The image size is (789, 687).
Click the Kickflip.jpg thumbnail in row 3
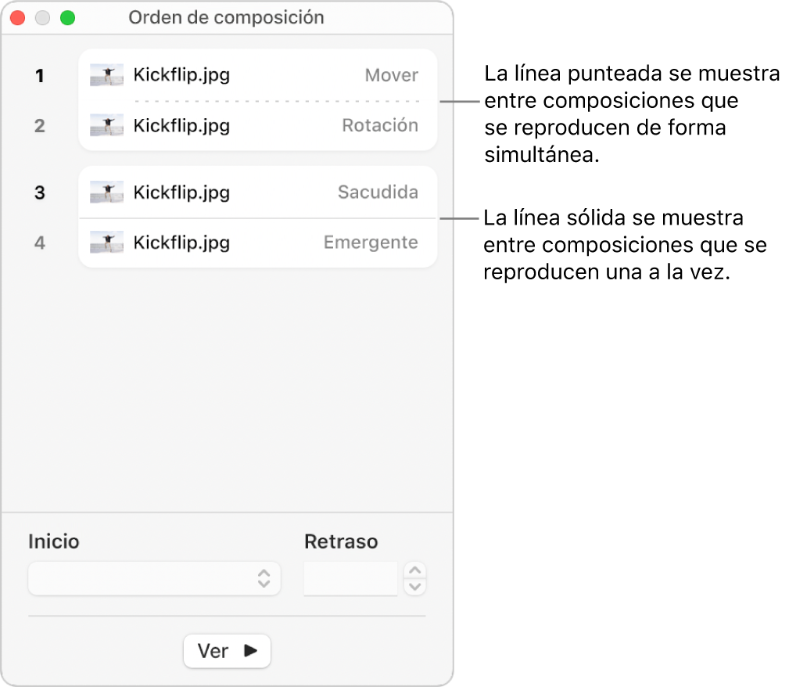(106, 192)
